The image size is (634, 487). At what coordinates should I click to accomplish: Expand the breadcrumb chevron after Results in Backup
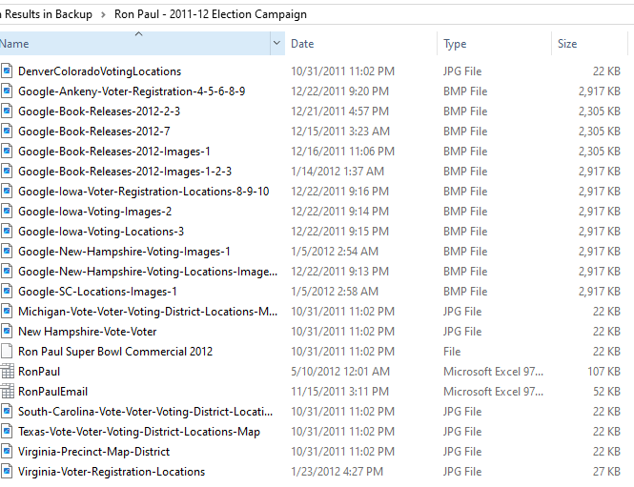[x=103, y=15]
